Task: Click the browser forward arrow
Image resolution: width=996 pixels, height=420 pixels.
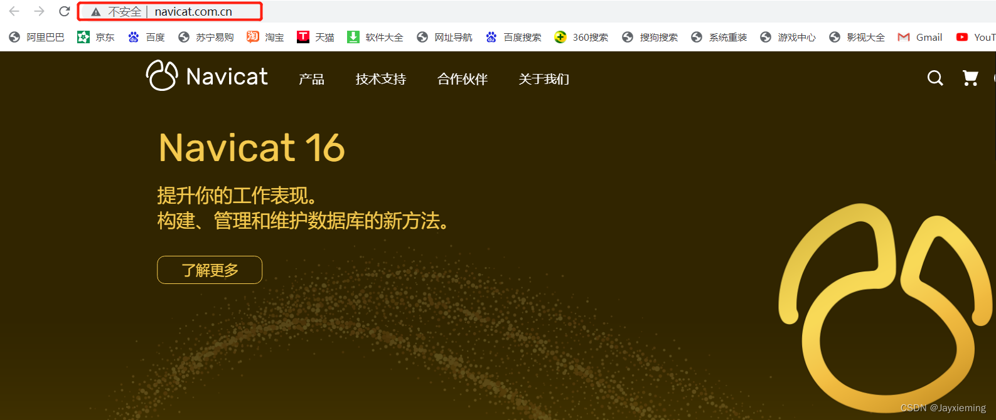Action: [40, 11]
